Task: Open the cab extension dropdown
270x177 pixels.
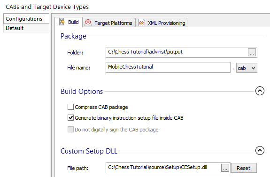Action: (247, 68)
